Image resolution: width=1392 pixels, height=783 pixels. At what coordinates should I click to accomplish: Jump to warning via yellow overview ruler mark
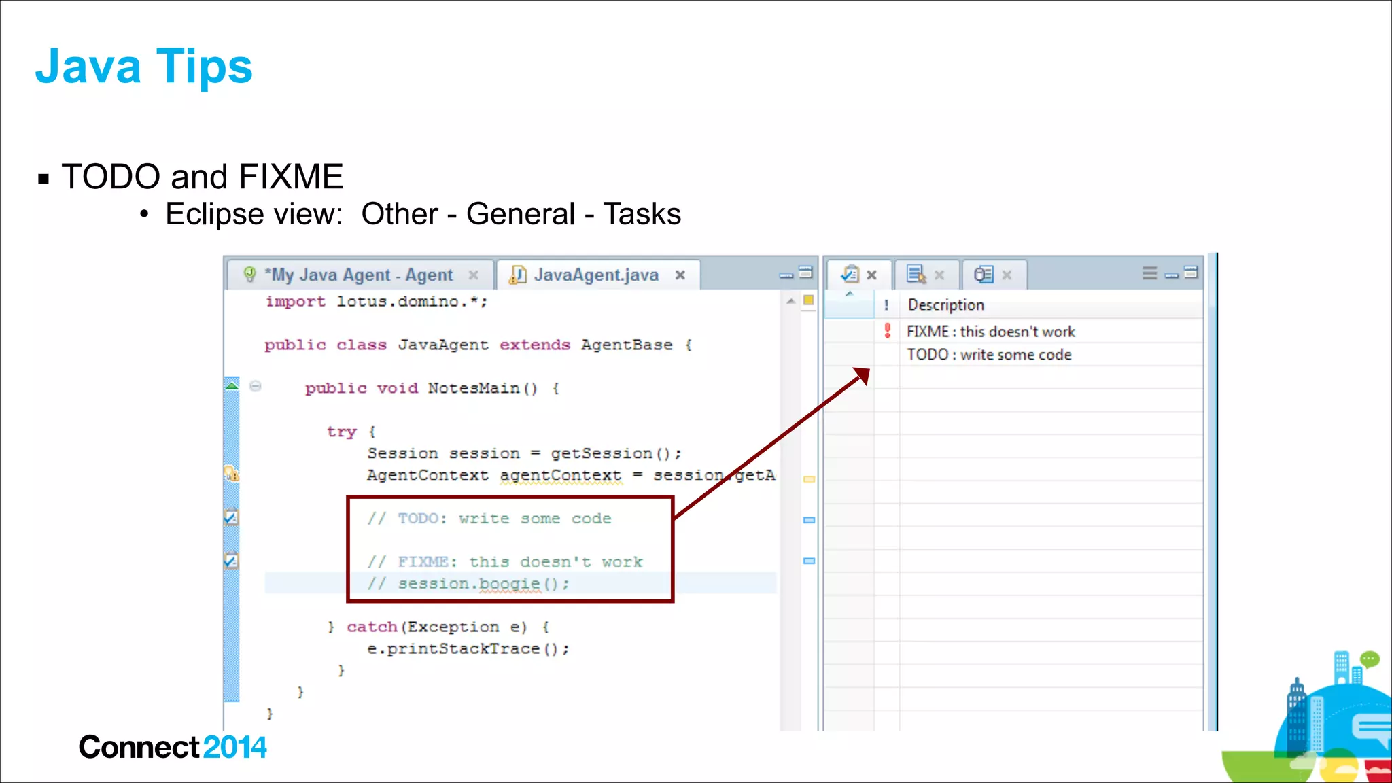(809, 479)
